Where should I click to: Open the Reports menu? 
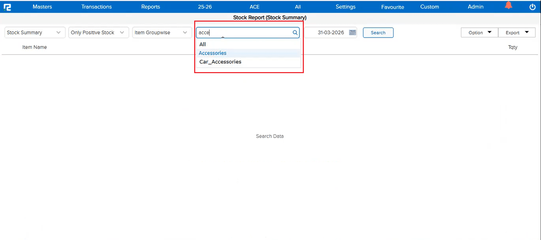(151, 7)
